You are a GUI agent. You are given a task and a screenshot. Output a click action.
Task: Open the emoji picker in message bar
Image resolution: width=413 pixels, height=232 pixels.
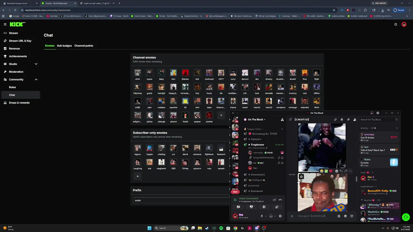[345, 216]
